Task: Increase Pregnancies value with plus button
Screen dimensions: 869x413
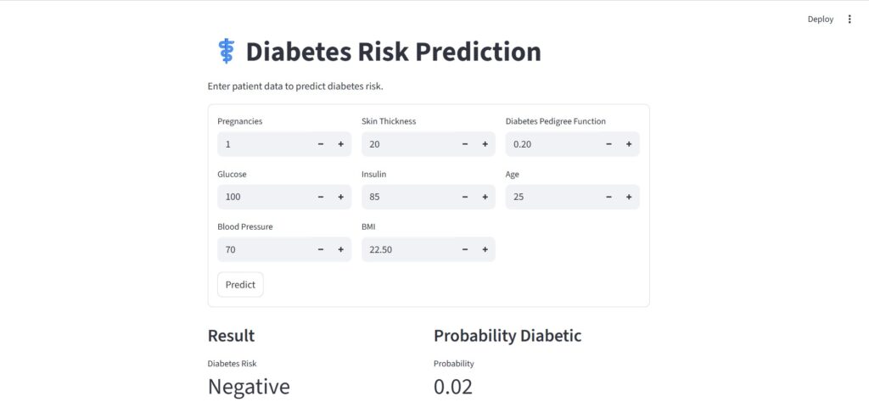Action: 341,144
